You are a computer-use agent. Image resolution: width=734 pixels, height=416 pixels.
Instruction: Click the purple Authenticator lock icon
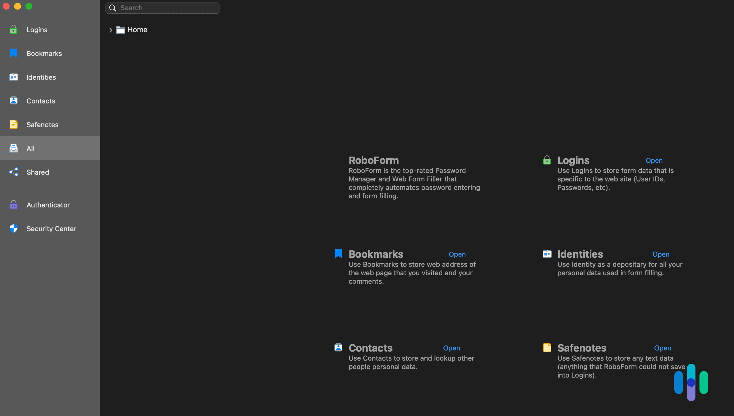tap(13, 205)
